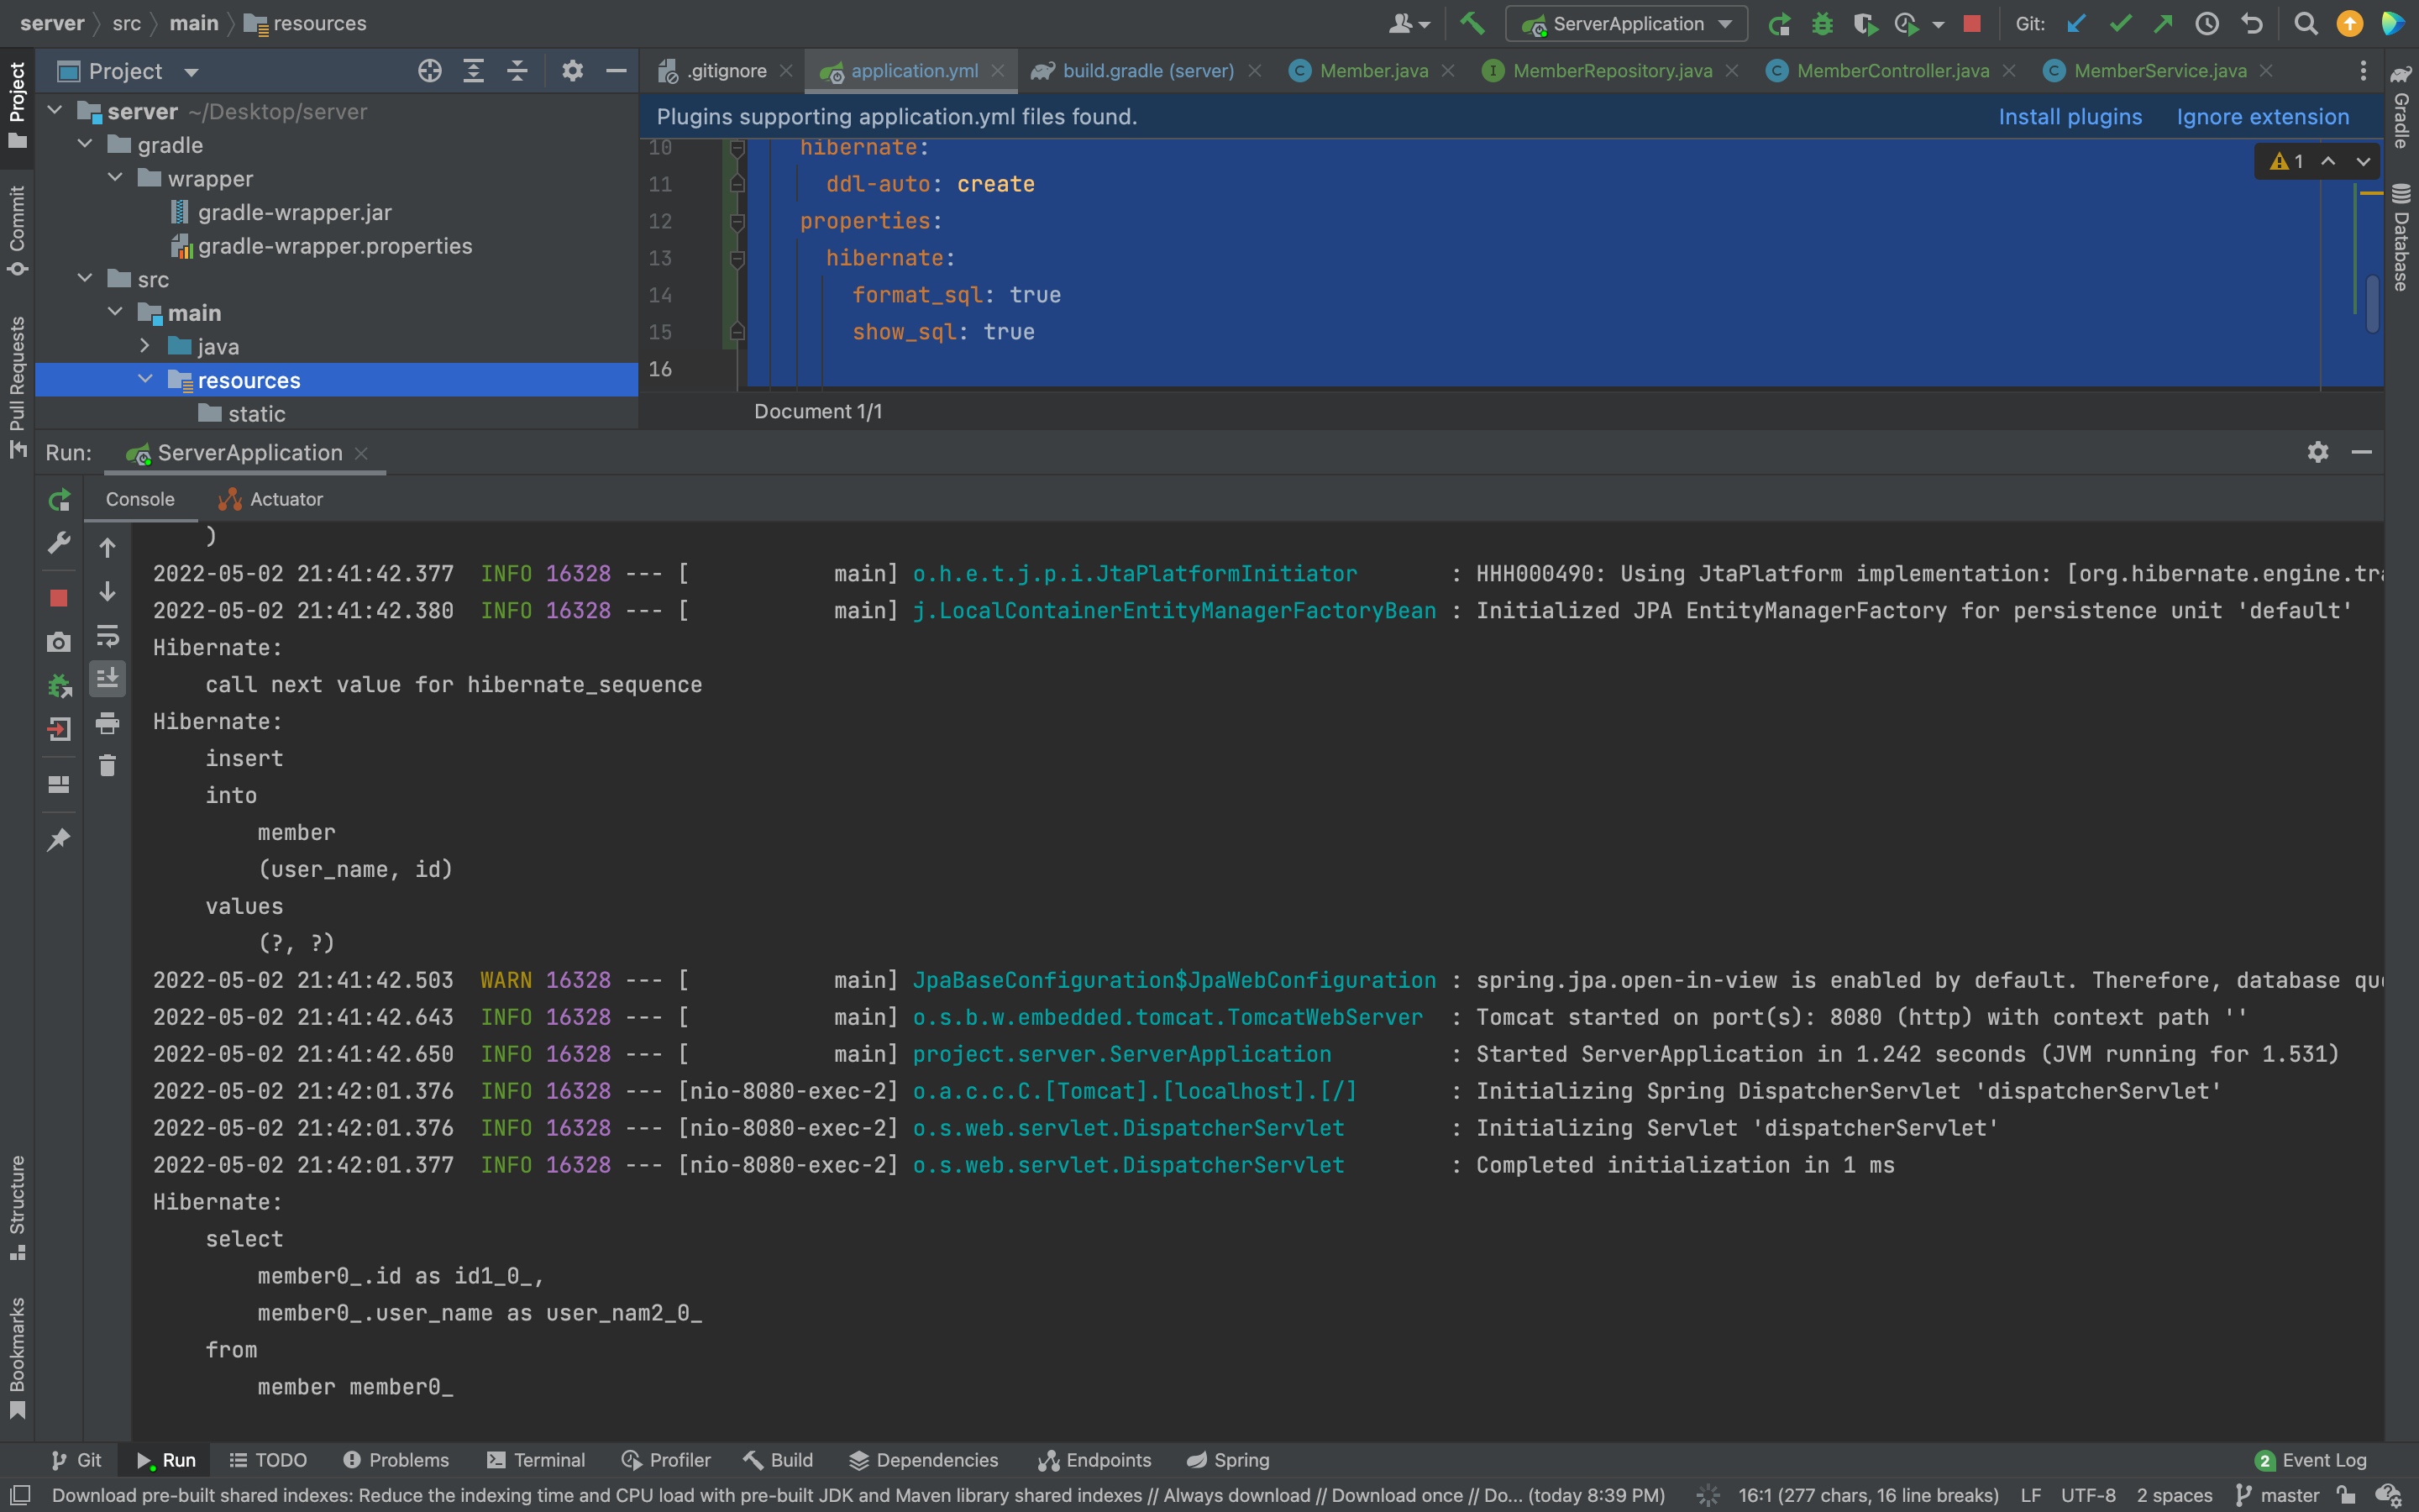Click Ignore extension link
The height and width of the screenshot is (1512, 2419).
(x=2262, y=117)
